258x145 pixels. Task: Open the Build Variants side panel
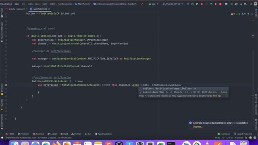pos(2,122)
